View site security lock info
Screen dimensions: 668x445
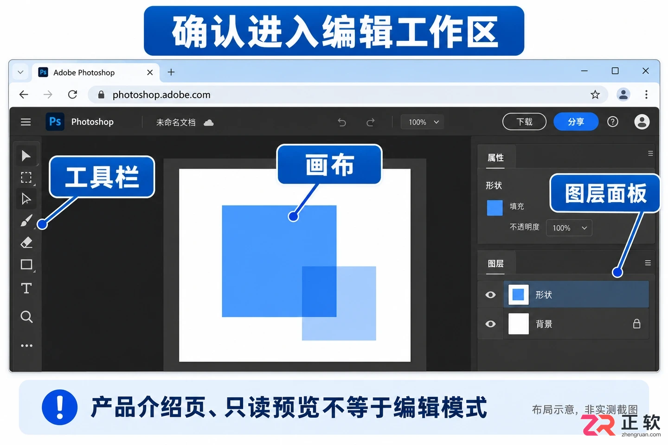coord(101,95)
